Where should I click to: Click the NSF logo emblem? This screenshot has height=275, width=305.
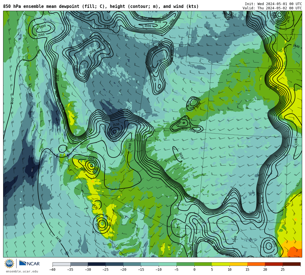pos(9,263)
